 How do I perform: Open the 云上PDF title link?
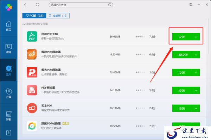tap(47, 105)
